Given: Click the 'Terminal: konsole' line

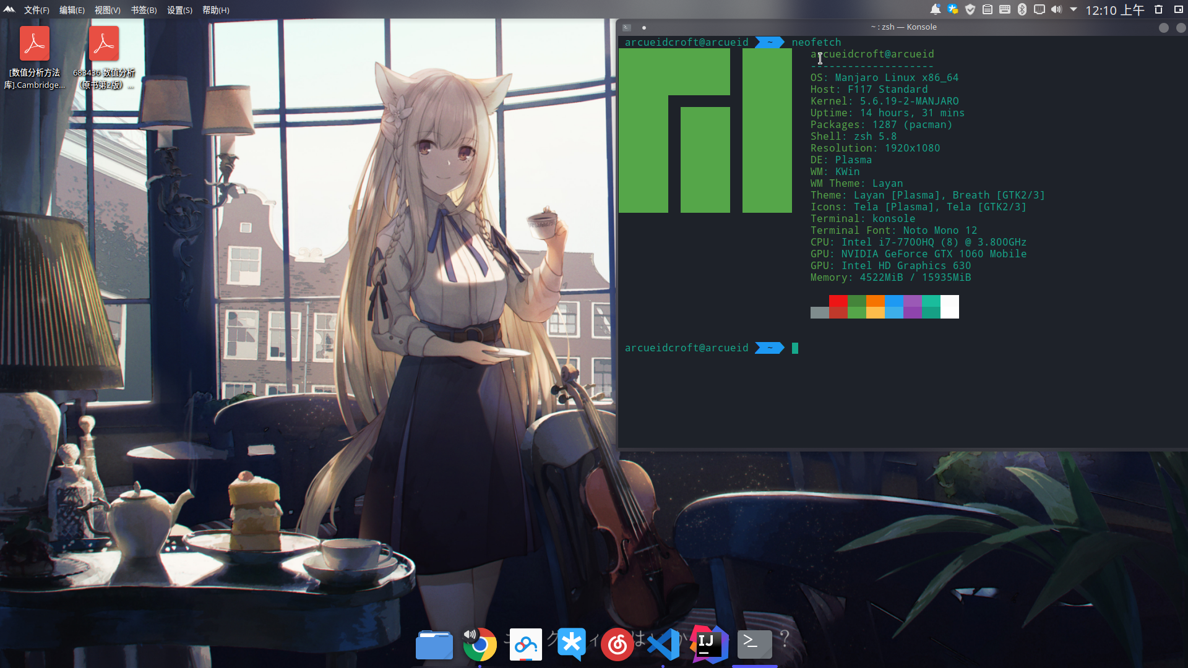Looking at the screenshot, I should [x=863, y=218].
